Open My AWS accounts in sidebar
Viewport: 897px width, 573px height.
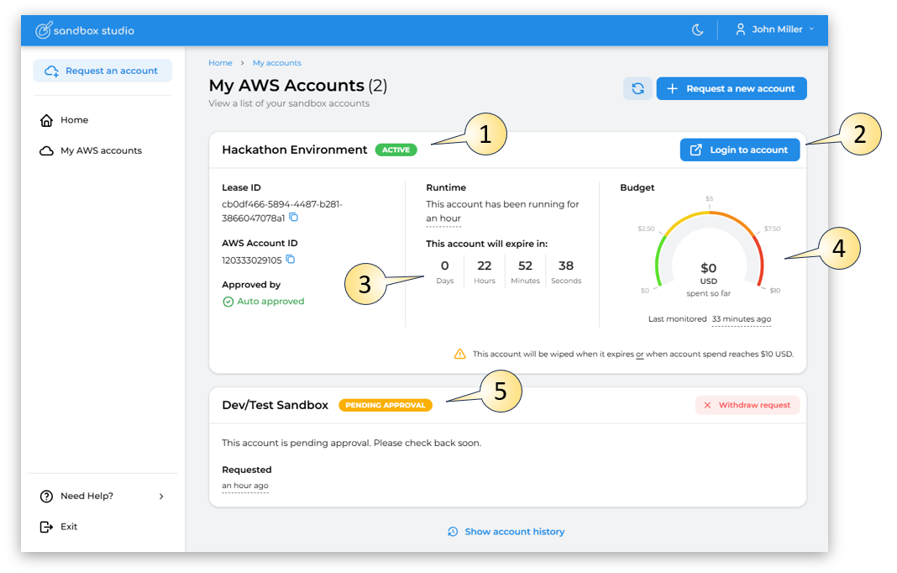100,151
